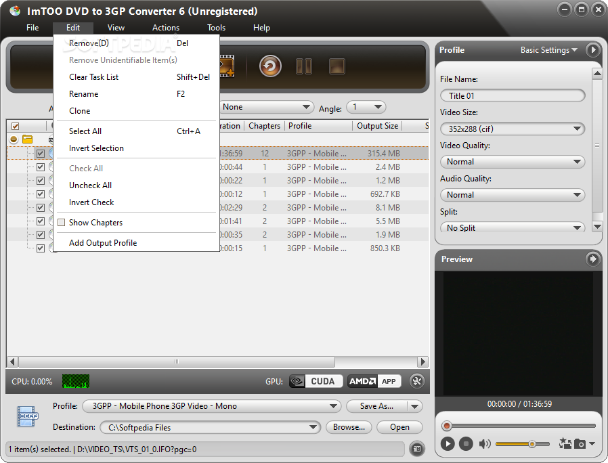The height and width of the screenshot is (463, 608).
Task: Click the stop conversion toolbar icon
Action: tap(337, 66)
